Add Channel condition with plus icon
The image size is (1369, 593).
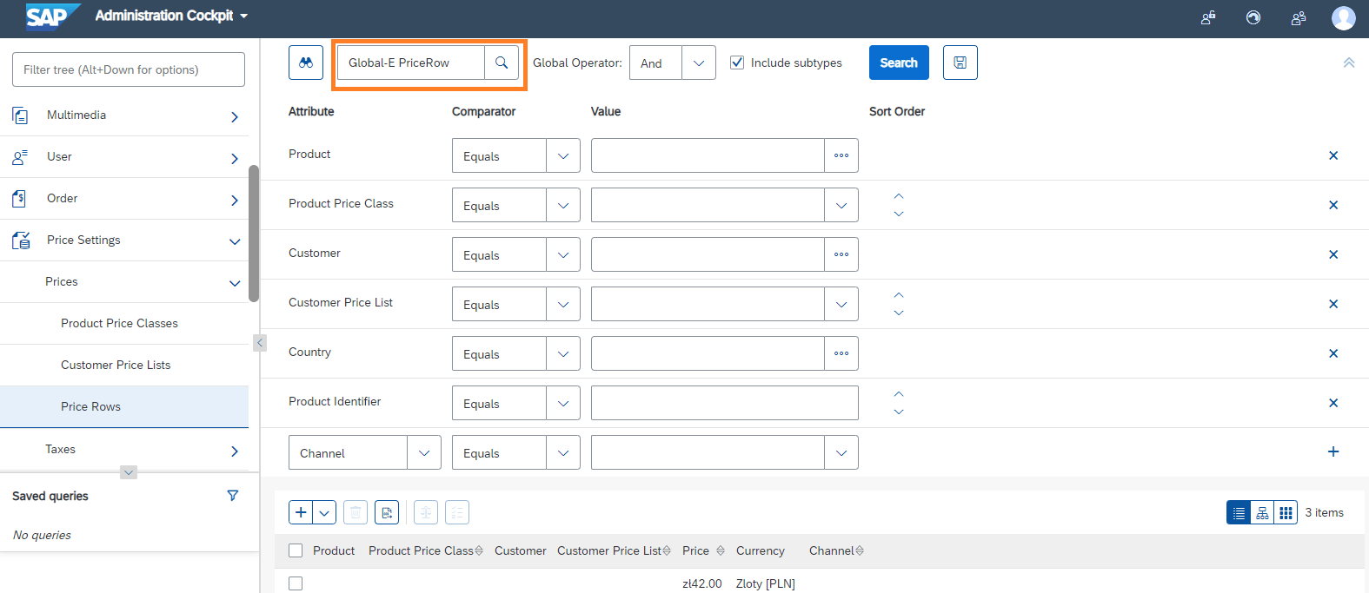1333,451
